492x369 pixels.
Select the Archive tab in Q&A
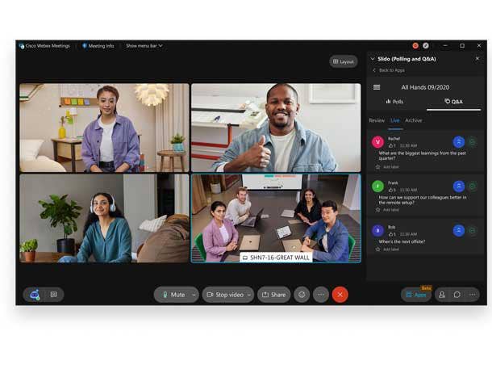pyautogui.click(x=413, y=120)
